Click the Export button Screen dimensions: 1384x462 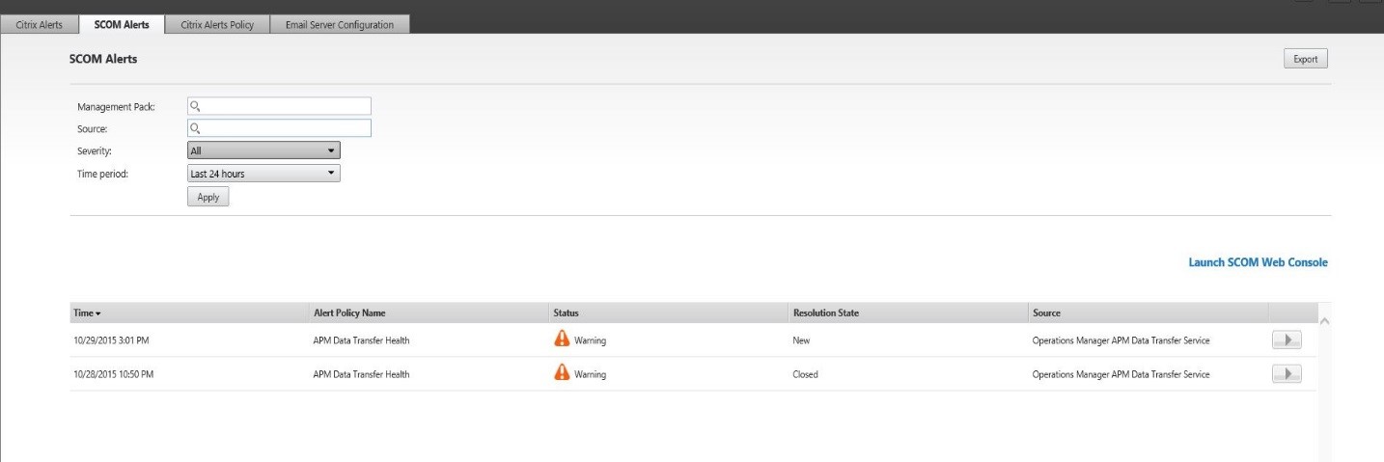click(1305, 60)
